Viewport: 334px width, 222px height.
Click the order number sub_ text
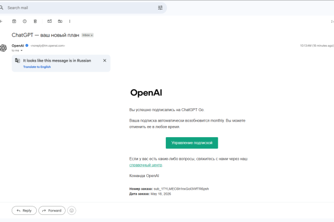click(x=181, y=189)
